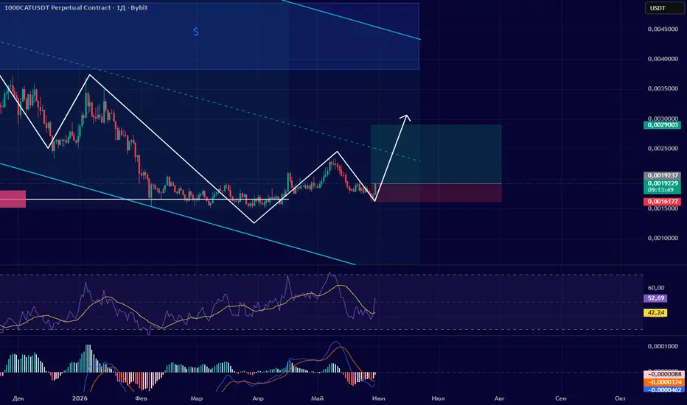Click the Июл label on time axis
The height and width of the screenshot is (405, 687).
tap(438, 398)
